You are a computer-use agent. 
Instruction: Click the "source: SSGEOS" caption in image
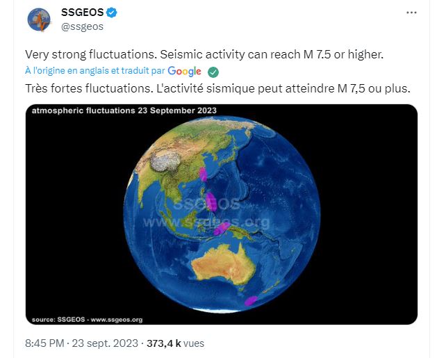coord(87,319)
